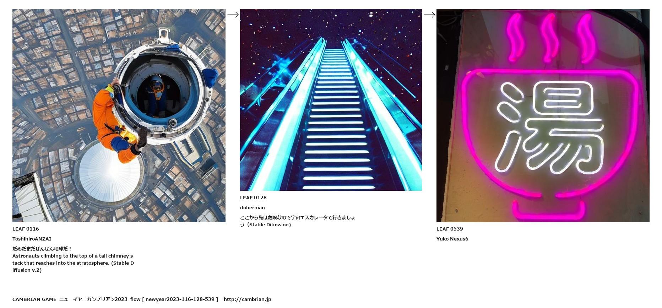Click the Japanese caption under escalator image
Viewport: 662px width, 308px height.
click(x=298, y=221)
